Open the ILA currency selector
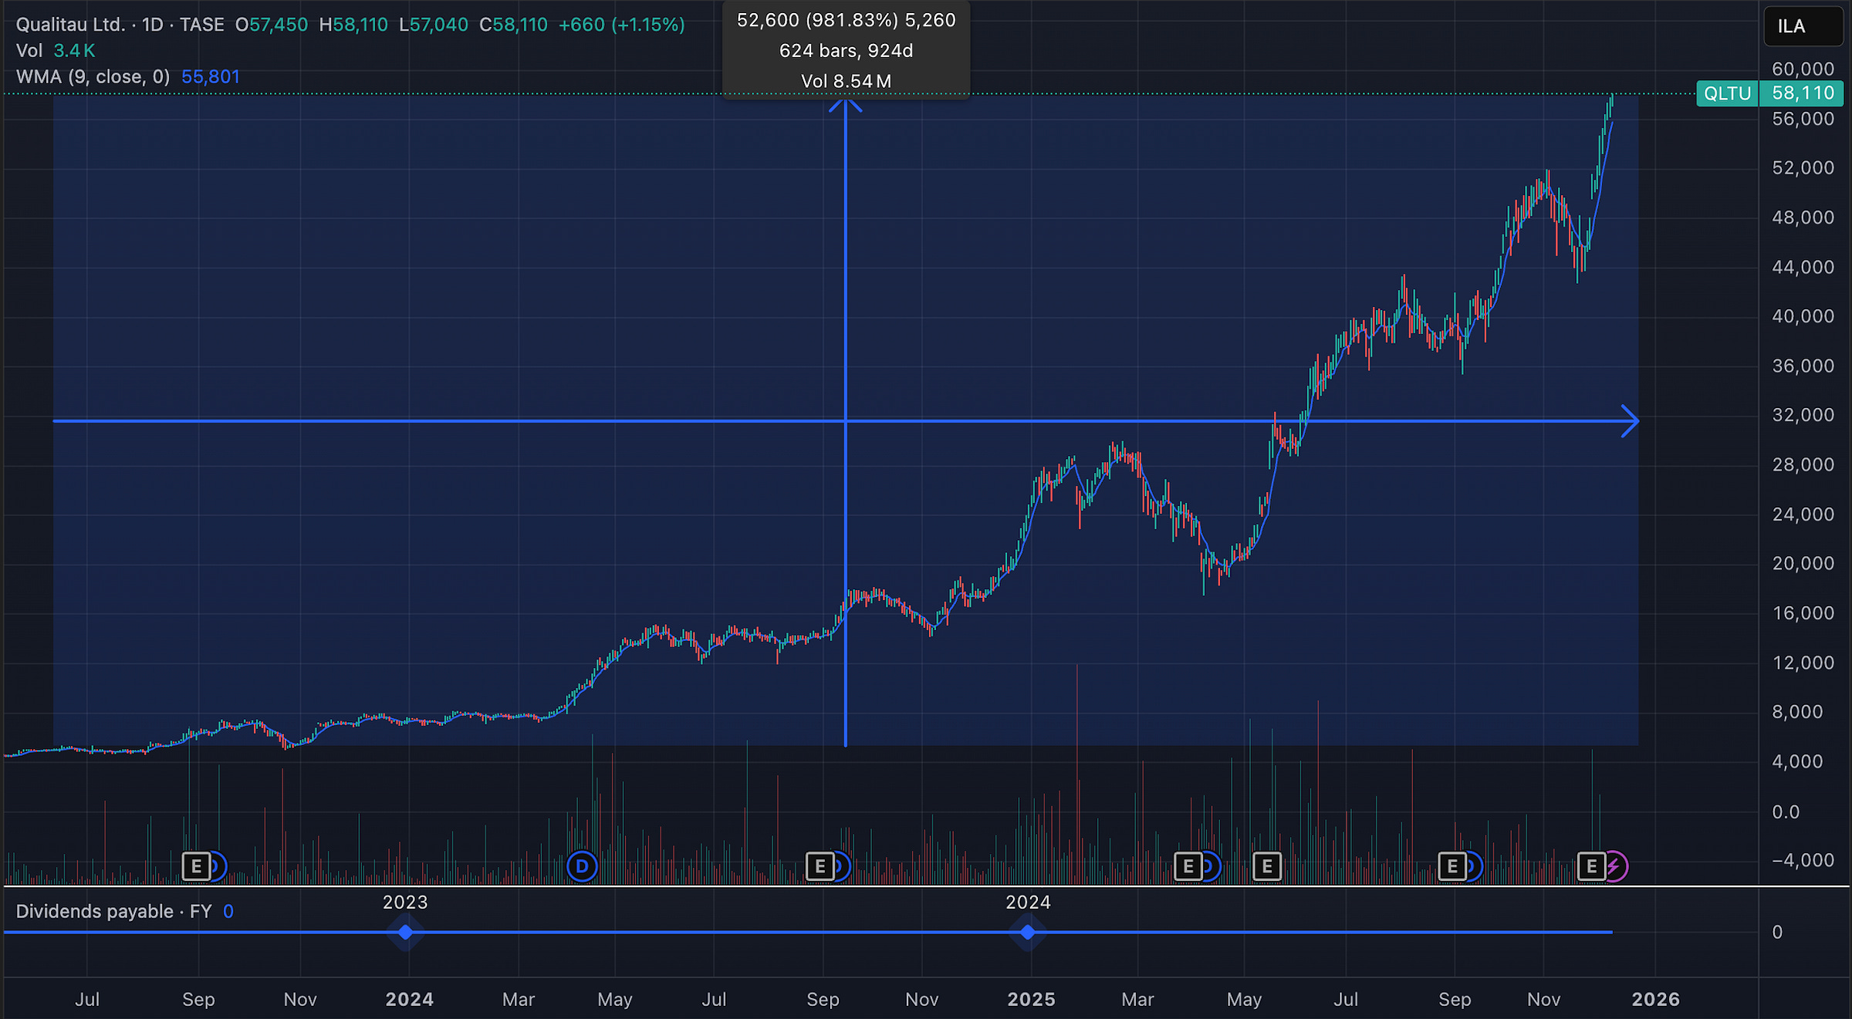 1802,27
